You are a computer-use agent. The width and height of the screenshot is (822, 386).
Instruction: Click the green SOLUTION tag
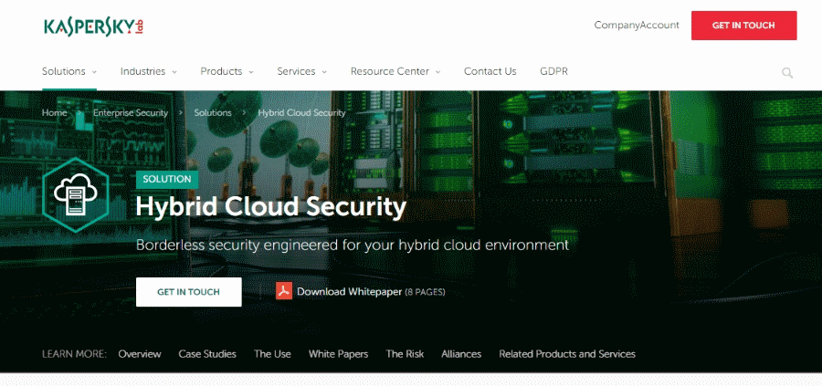pos(167,179)
